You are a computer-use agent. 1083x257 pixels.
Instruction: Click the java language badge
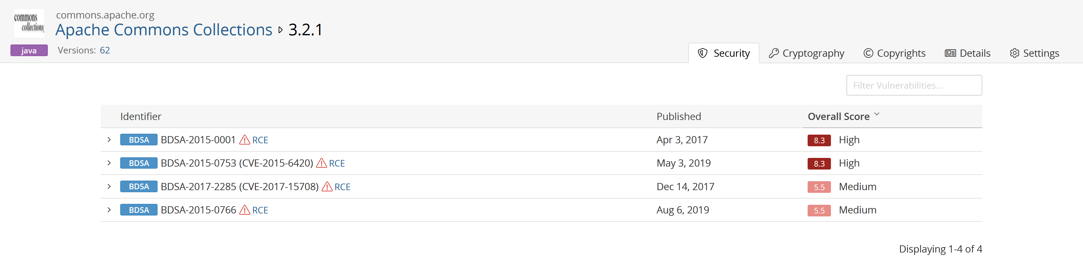[29, 50]
